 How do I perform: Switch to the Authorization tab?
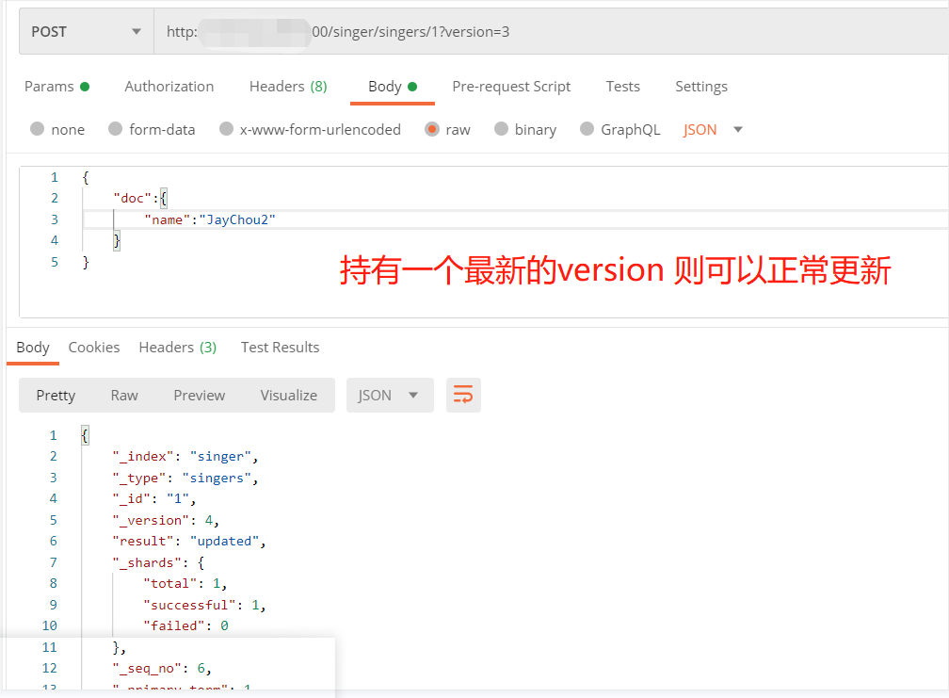169,87
